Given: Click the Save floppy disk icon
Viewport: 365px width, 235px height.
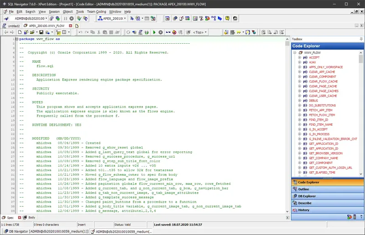Looking at the screenshot, I should click(41, 32).
